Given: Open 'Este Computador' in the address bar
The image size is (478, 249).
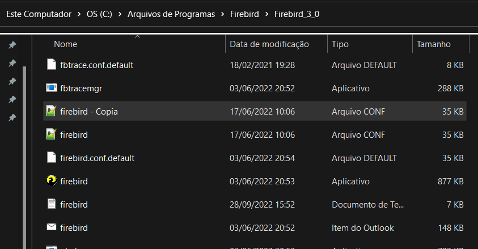Looking at the screenshot, I should [39, 14].
